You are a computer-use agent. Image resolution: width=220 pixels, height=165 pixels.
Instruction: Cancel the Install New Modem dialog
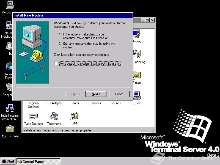119,94
